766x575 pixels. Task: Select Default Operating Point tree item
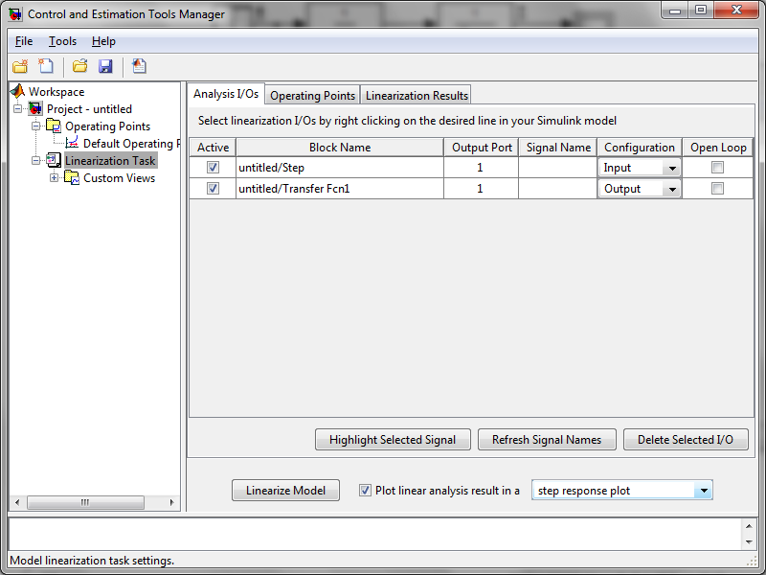point(131,143)
